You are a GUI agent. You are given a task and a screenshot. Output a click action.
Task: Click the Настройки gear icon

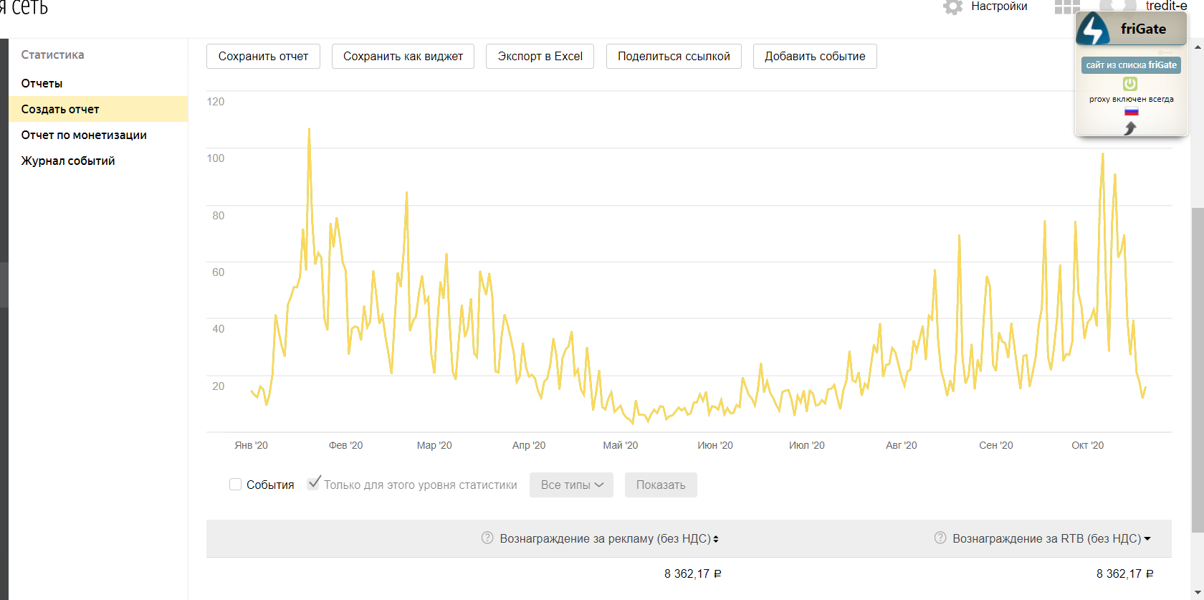[x=952, y=7]
